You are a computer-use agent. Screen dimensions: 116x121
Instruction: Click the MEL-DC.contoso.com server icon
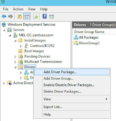pos(15,35)
